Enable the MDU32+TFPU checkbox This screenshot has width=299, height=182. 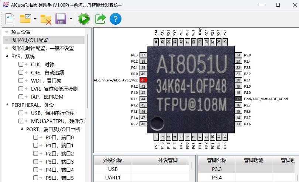21,121
